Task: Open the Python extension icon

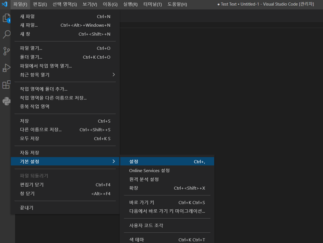Action: coord(6,101)
